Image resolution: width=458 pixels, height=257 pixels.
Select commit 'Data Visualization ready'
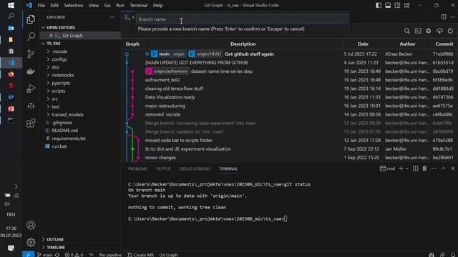[x=170, y=97]
